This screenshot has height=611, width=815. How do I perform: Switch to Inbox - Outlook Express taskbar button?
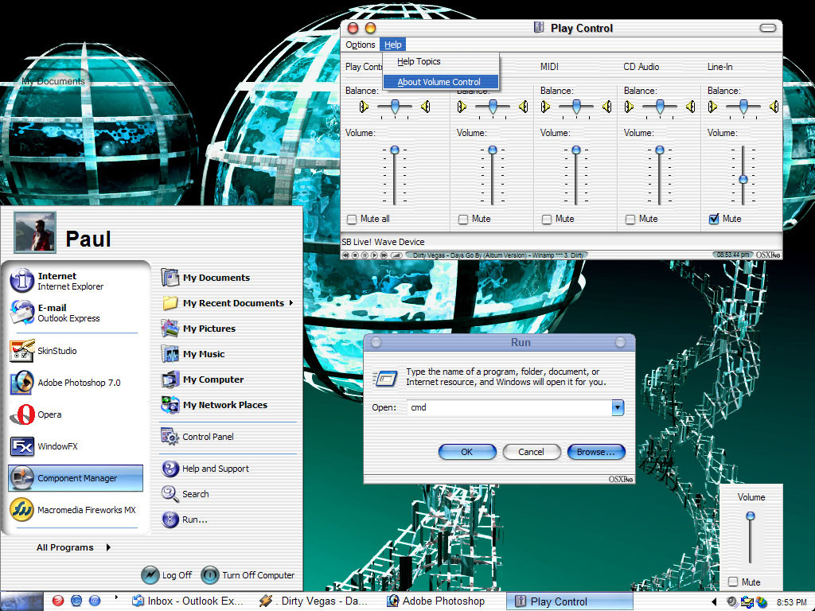[188, 601]
